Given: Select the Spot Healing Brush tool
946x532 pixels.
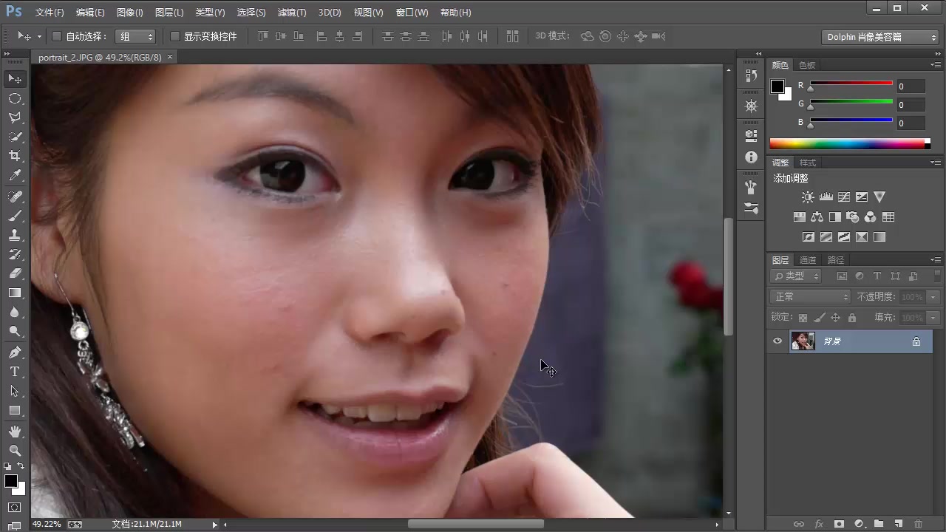Looking at the screenshot, I should 15,197.
